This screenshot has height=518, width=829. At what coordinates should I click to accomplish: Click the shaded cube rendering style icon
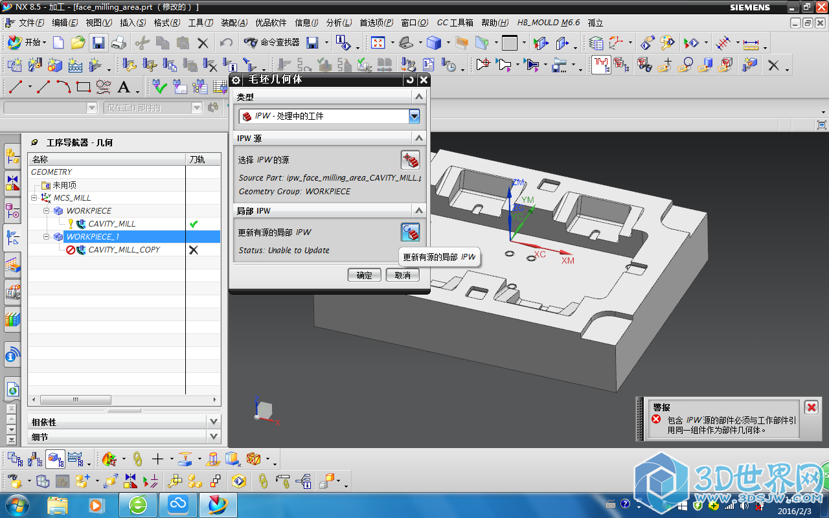pyautogui.click(x=434, y=43)
